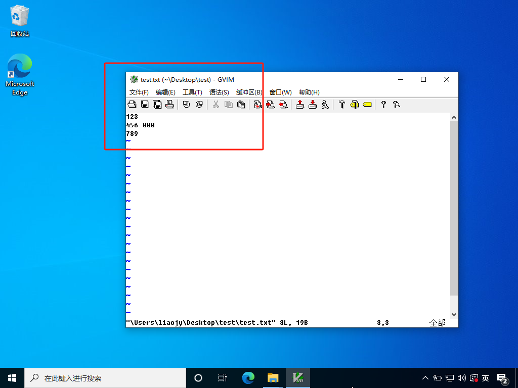Open Find and Replace from toolbar
The width and height of the screenshot is (518, 388).
(x=258, y=105)
